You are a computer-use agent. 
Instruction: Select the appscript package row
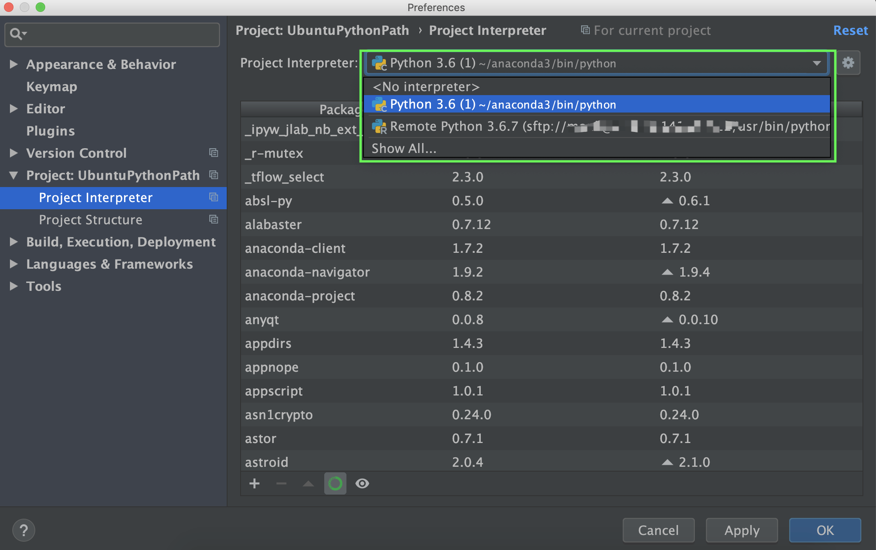coord(551,391)
